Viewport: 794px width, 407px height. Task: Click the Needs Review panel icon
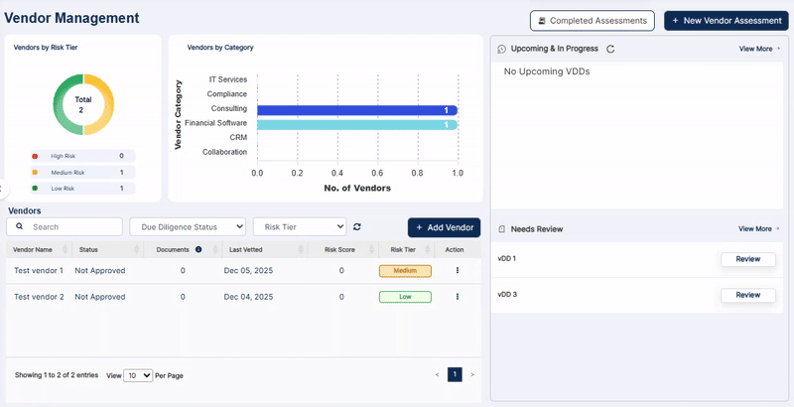pyautogui.click(x=501, y=229)
